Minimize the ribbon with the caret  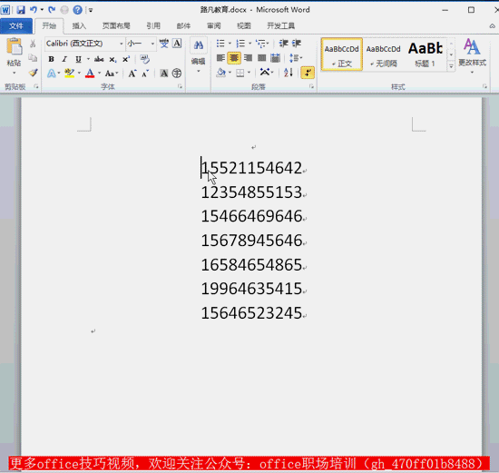492,26
